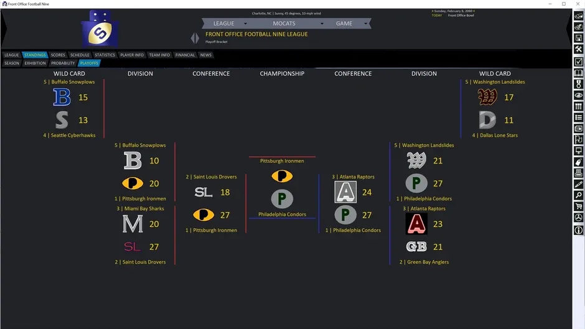Click the 'SL' Saint Louis Conference logo
This screenshot has width=585, height=329.
204,192
